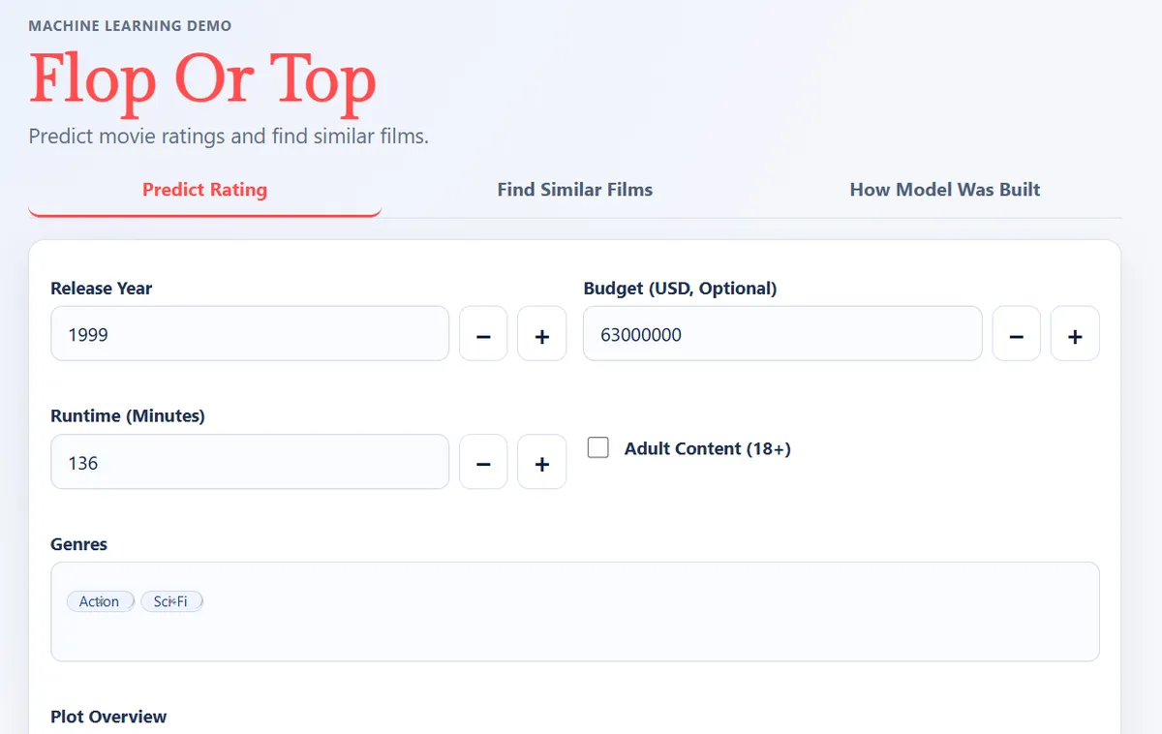Screen dimensions: 1162x734
Task: Increase the Release Year with plus button
Action: (541, 334)
